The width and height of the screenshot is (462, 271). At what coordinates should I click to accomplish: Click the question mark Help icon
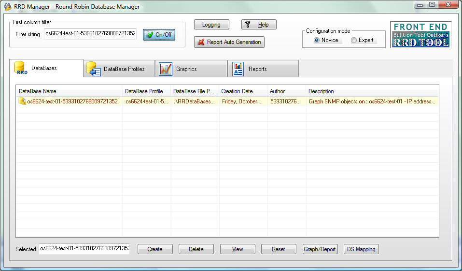248,25
